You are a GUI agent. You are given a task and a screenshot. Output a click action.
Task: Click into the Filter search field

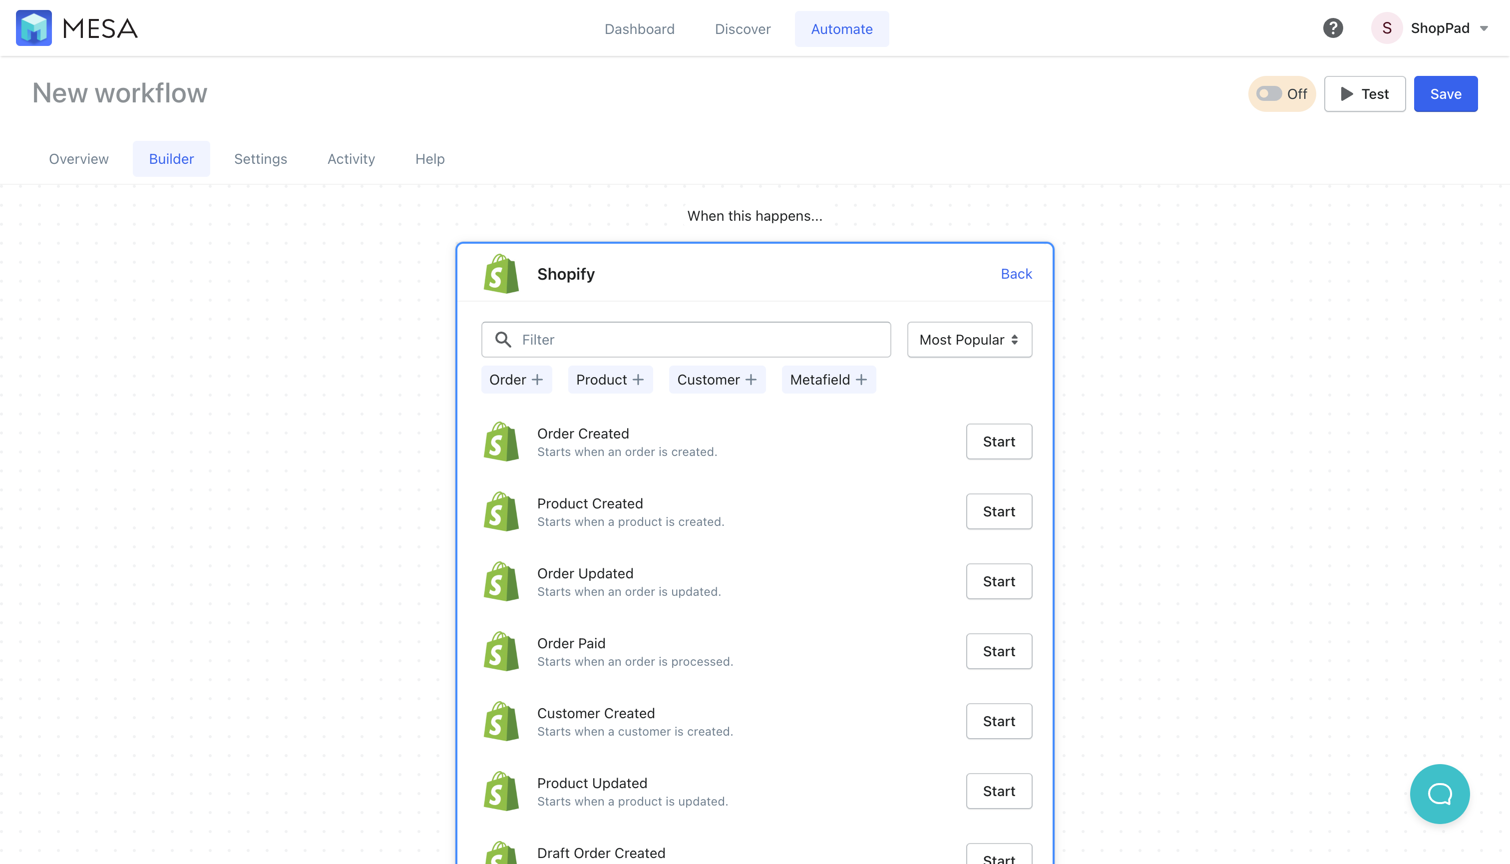coord(686,340)
